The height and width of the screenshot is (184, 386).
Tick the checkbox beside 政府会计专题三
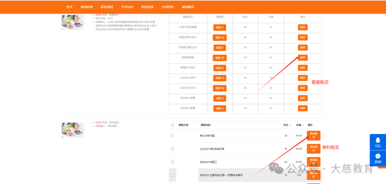click(x=173, y=162)
